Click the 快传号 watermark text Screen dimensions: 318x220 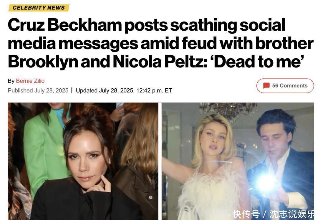tap(246, 214)
